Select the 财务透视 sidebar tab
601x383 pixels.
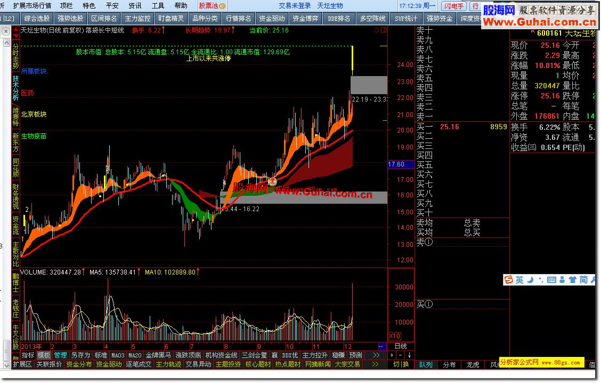15,197
